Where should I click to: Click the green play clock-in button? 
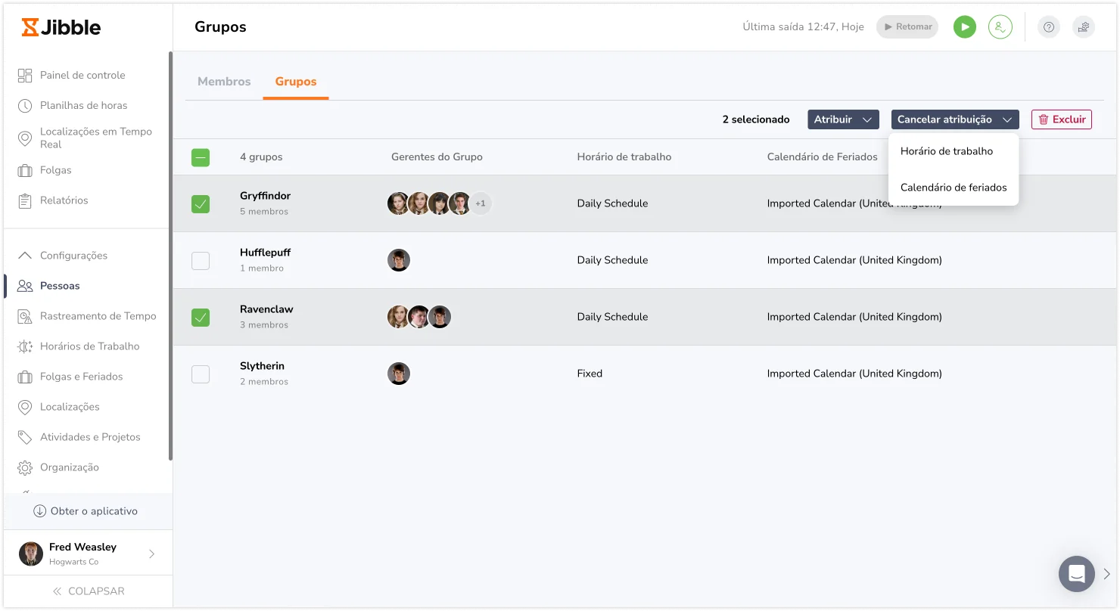point(964,27)
